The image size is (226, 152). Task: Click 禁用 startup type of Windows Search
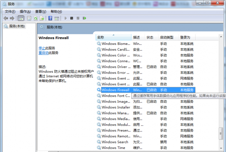(163, 142)
